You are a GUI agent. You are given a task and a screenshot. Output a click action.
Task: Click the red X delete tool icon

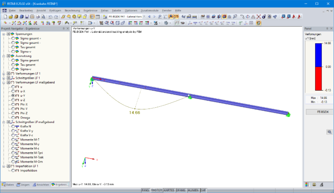pos(258,17)
